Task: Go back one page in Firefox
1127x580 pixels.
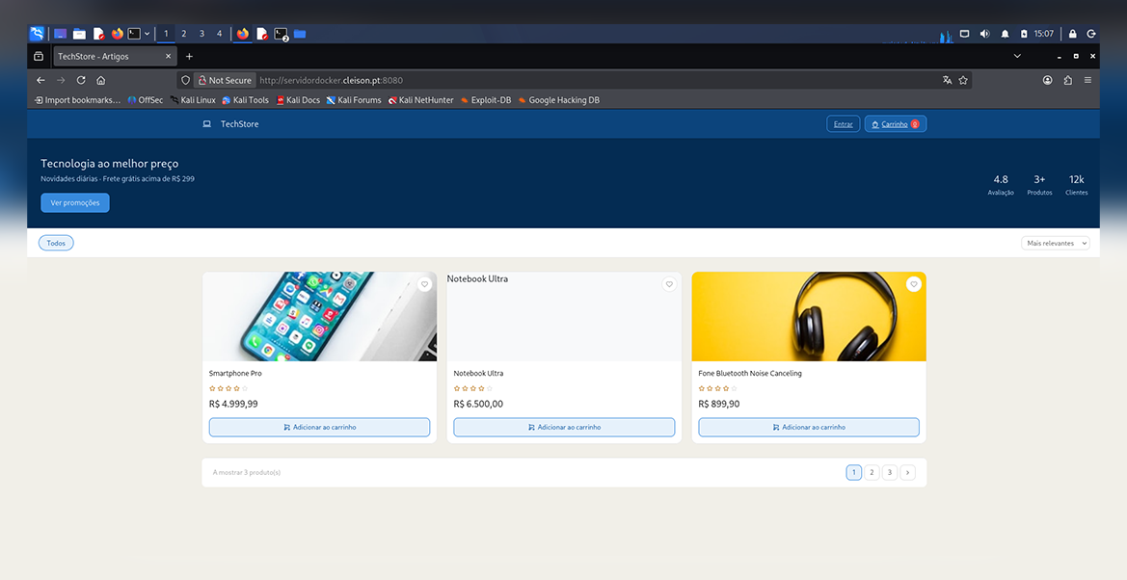Action: (x=40, y=81)
